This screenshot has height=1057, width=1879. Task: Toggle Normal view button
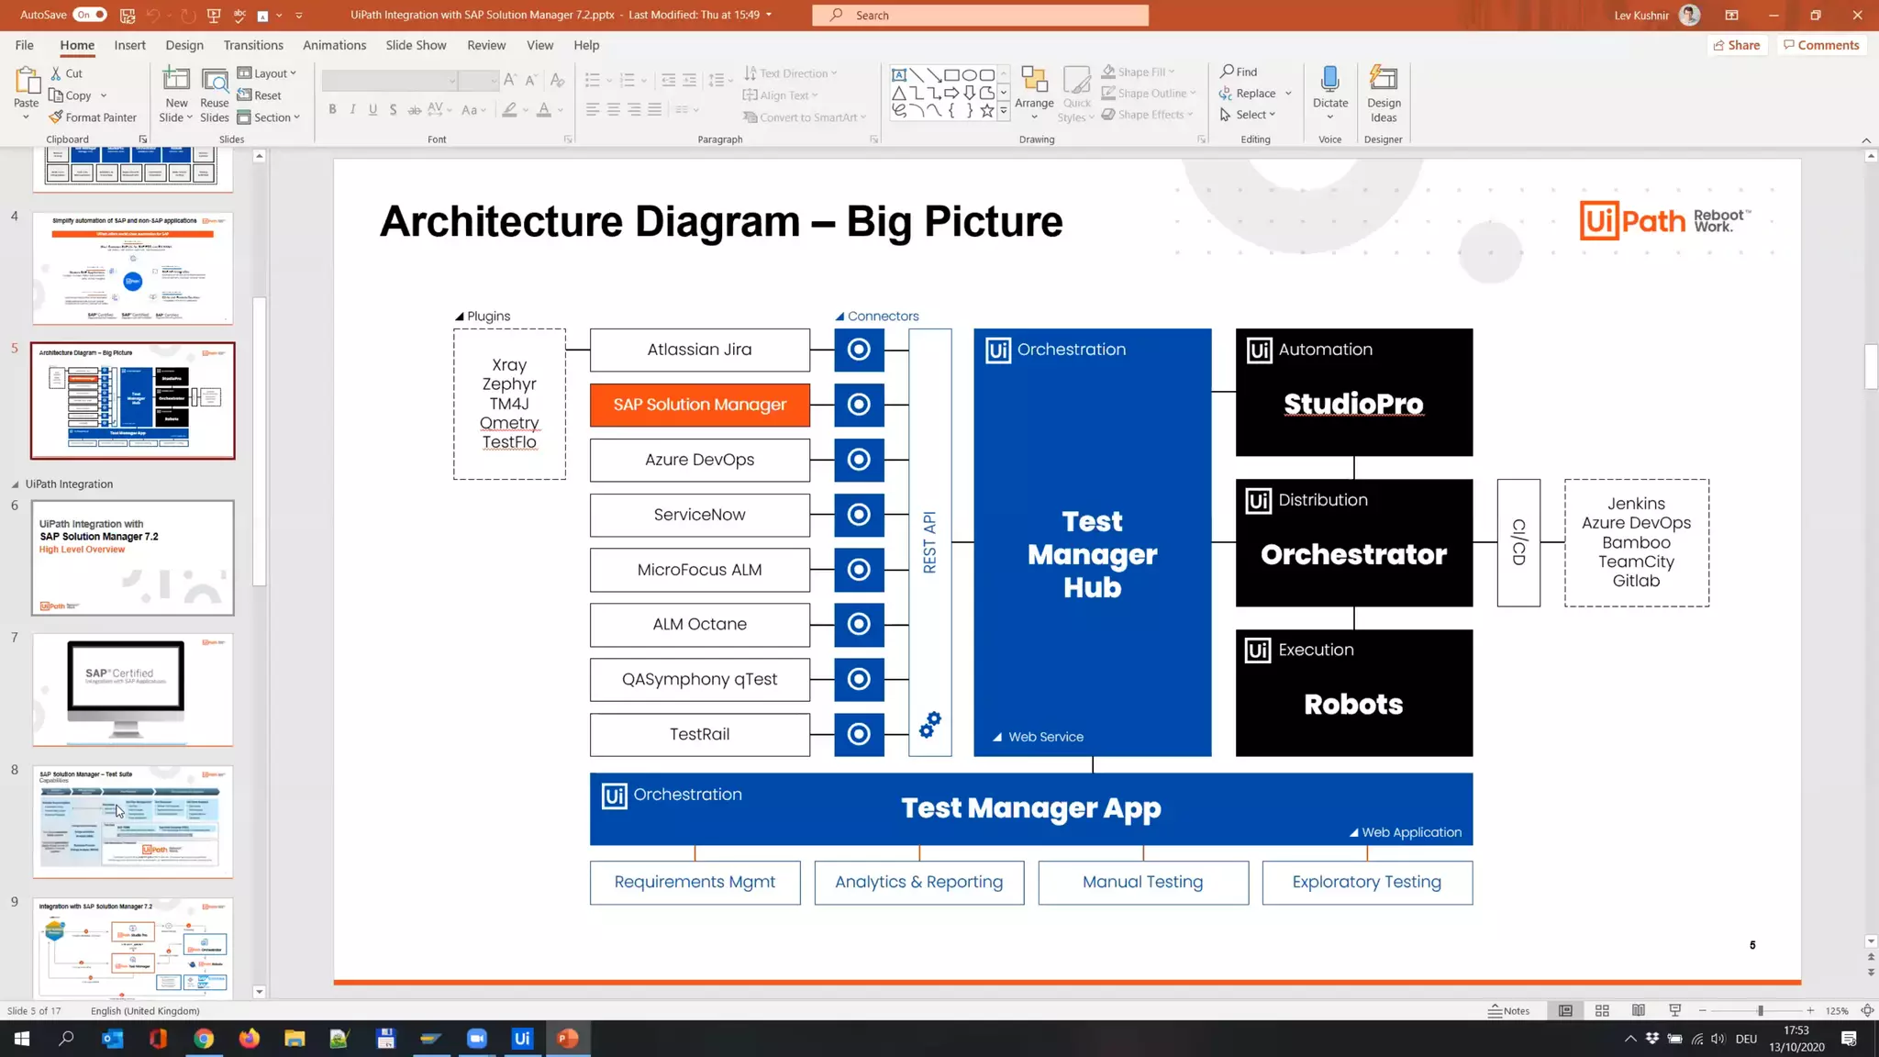[x=1565, y=1010]
